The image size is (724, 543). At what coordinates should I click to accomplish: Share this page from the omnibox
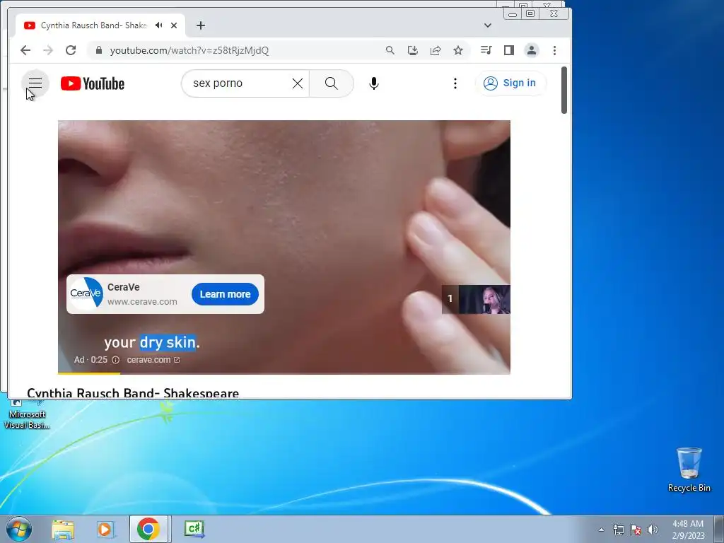(436, 50)
